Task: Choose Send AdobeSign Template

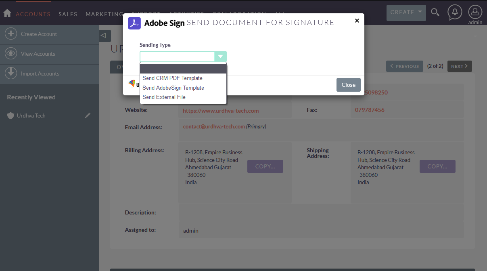Action: pyautogui.click(x=183, y=88)
